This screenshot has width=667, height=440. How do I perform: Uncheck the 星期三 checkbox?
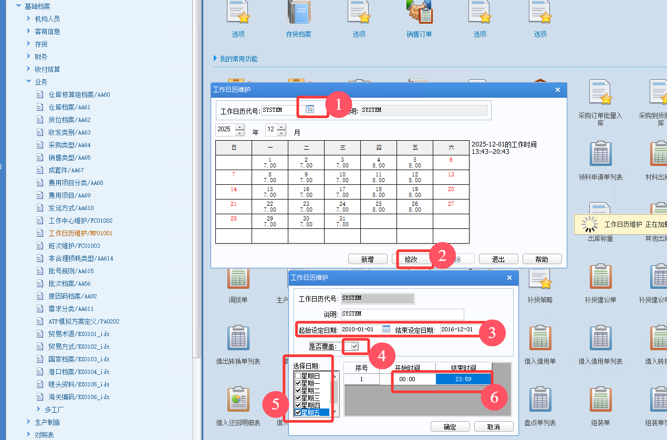tap(298, 398)
